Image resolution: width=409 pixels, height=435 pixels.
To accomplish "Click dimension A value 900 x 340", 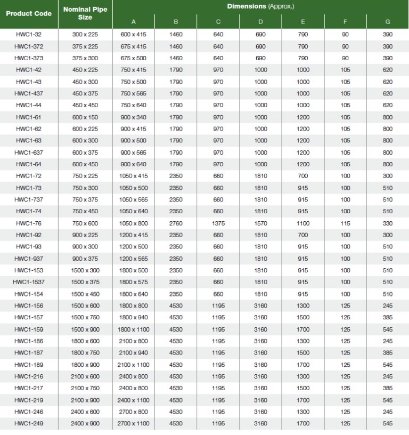I will (134, 117).
